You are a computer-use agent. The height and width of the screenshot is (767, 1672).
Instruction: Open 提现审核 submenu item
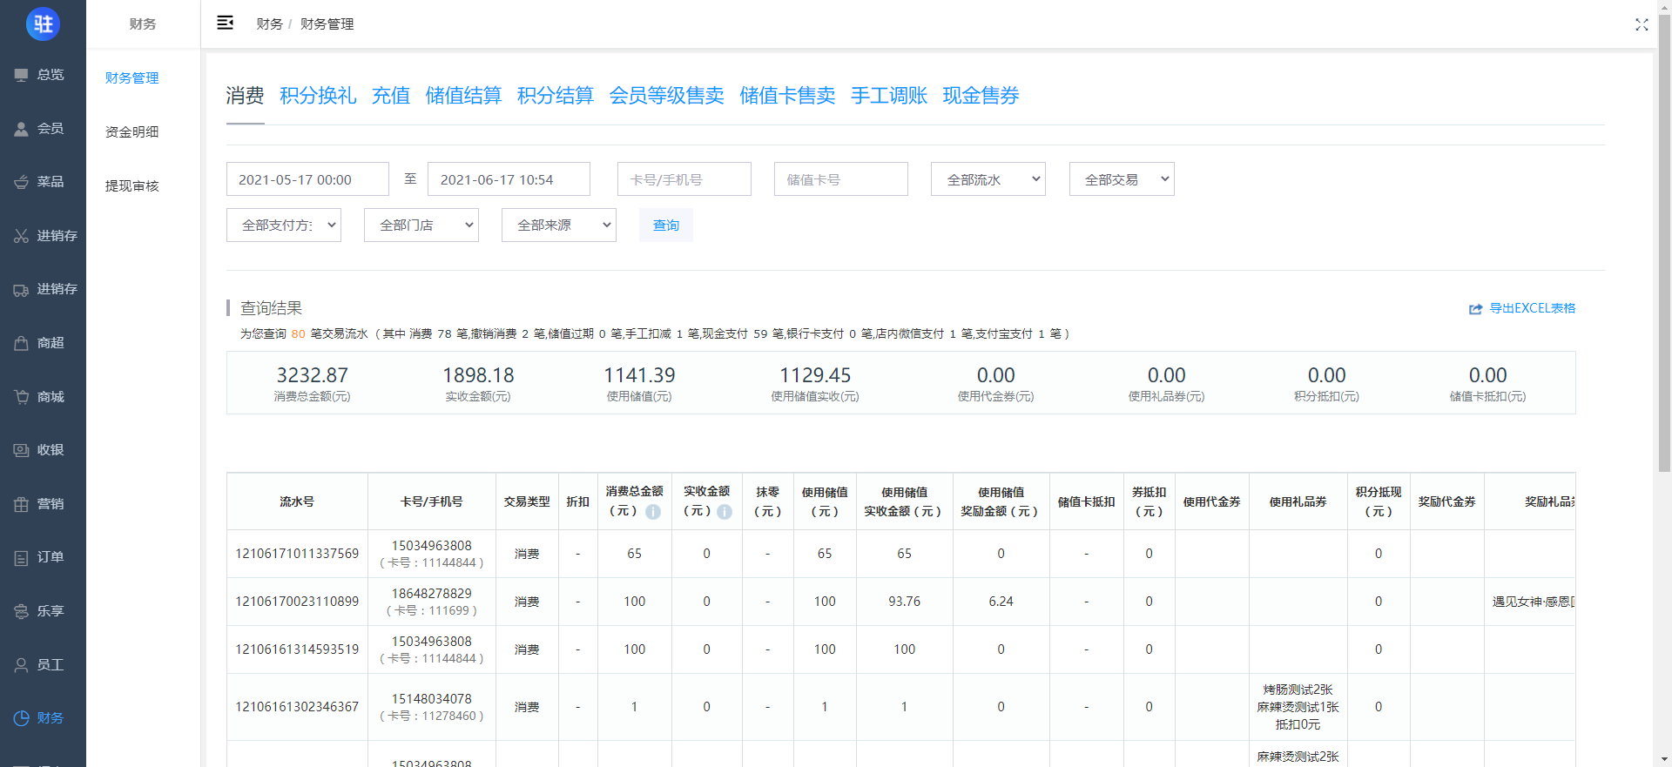pos(131,186)
